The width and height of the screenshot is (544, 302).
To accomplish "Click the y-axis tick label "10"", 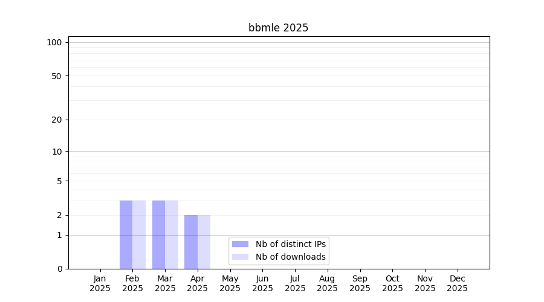I will [x=57, y=152].
